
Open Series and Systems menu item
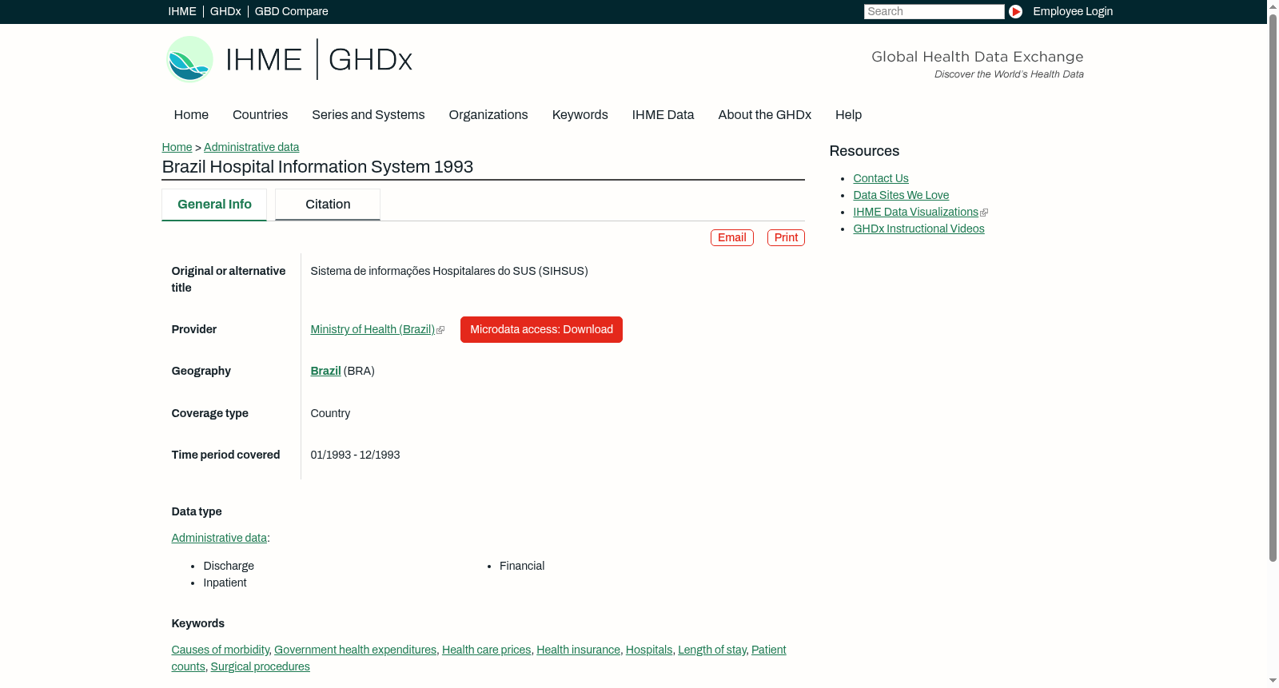click(x=368, y=114)
